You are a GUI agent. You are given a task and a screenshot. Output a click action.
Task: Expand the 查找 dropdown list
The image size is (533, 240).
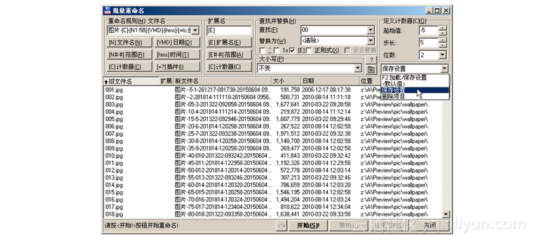point(370,30)
